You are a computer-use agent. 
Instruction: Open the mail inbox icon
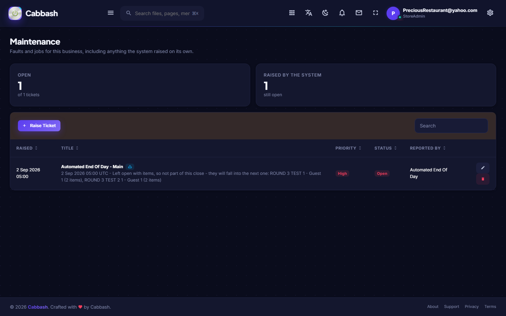[x=359, y=13]
